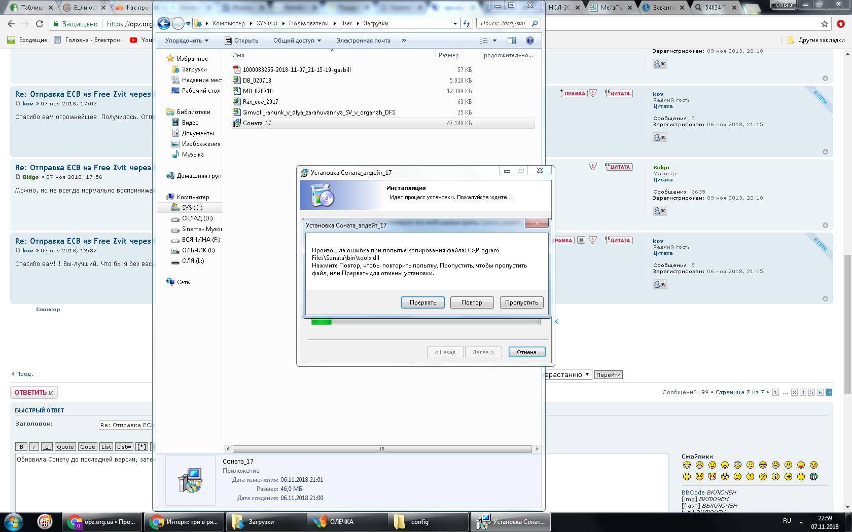This screenshot has width=852, height=532.
Task: Sort files by the Размер column
Action: point(455,55)
